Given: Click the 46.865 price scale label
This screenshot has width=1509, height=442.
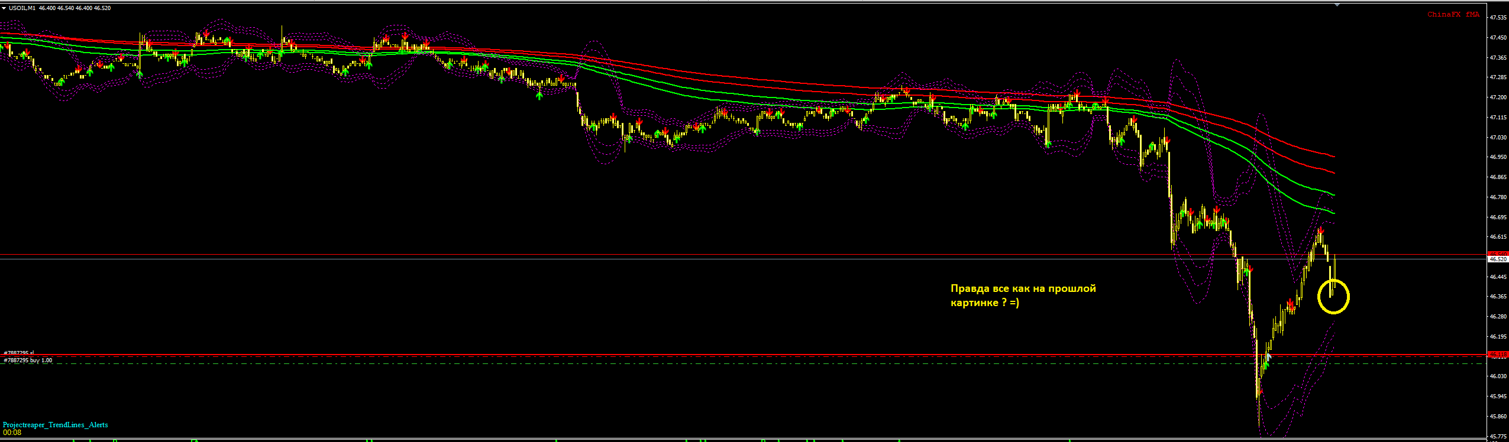Looking at the screenshot, I should (x=1498, y=177).
